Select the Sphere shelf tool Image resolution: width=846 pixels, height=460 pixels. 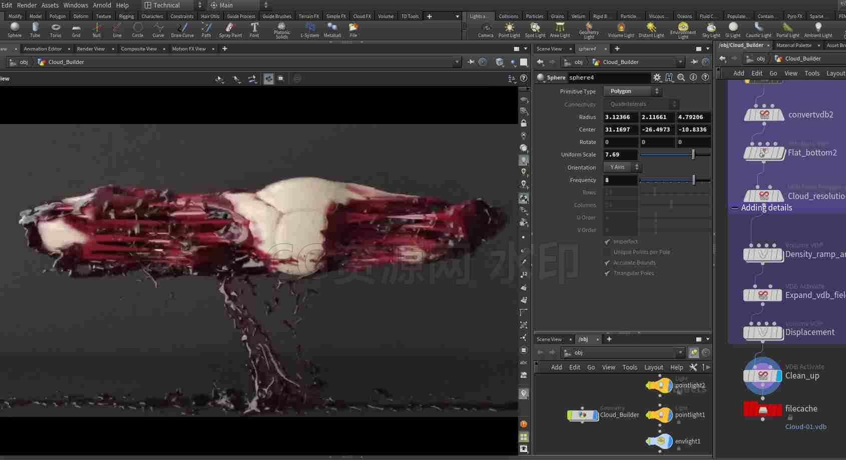tap(15, 30)
